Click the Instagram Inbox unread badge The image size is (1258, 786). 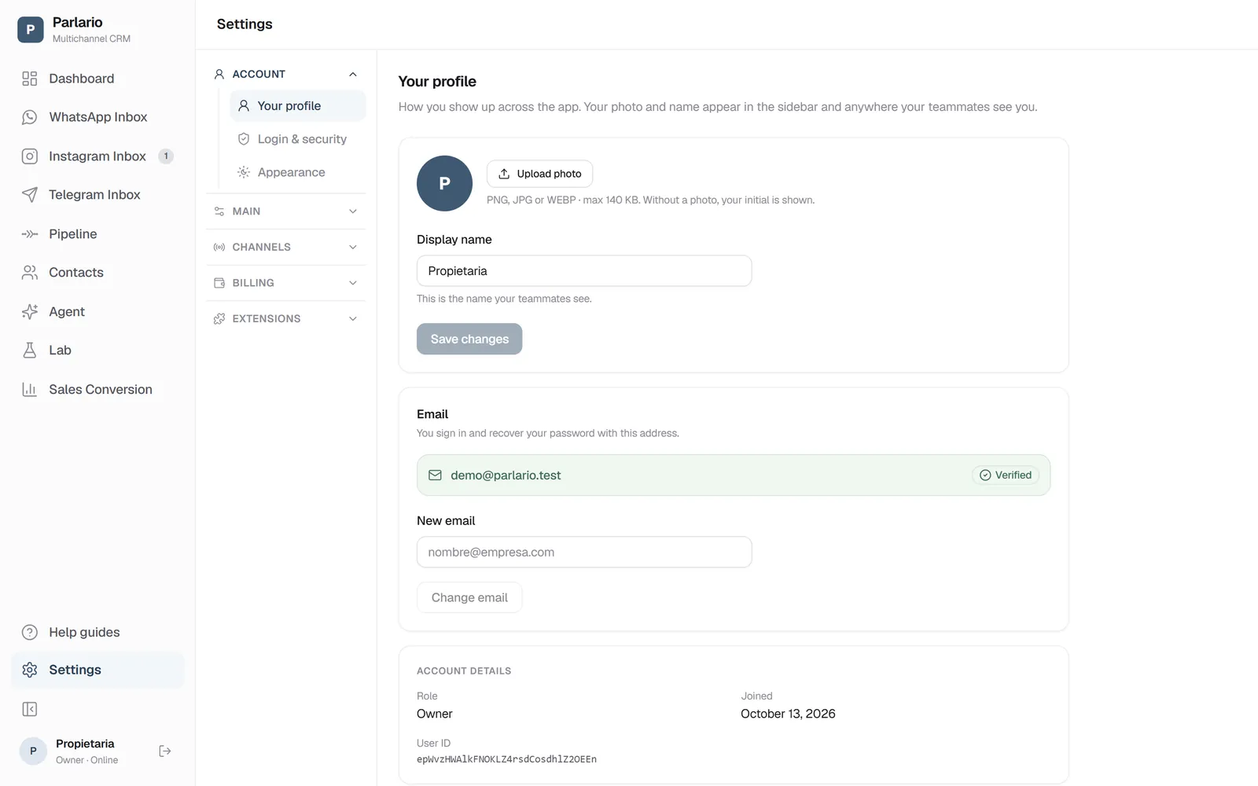coord(166,156)
